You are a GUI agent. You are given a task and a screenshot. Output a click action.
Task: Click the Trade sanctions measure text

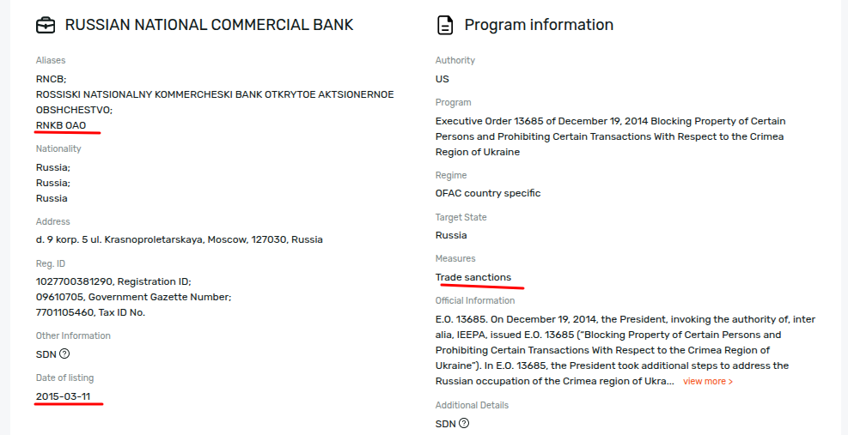(x=473, y=277)
